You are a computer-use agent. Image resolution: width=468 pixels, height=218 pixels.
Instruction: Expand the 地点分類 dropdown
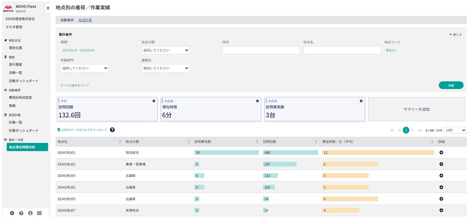tap(165, 51)
